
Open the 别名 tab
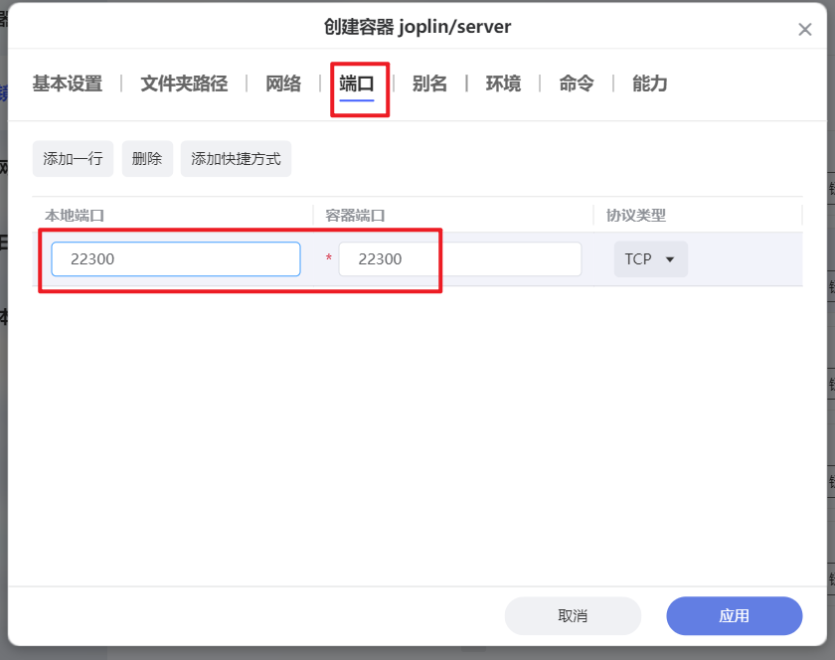[x=430, y=84]
